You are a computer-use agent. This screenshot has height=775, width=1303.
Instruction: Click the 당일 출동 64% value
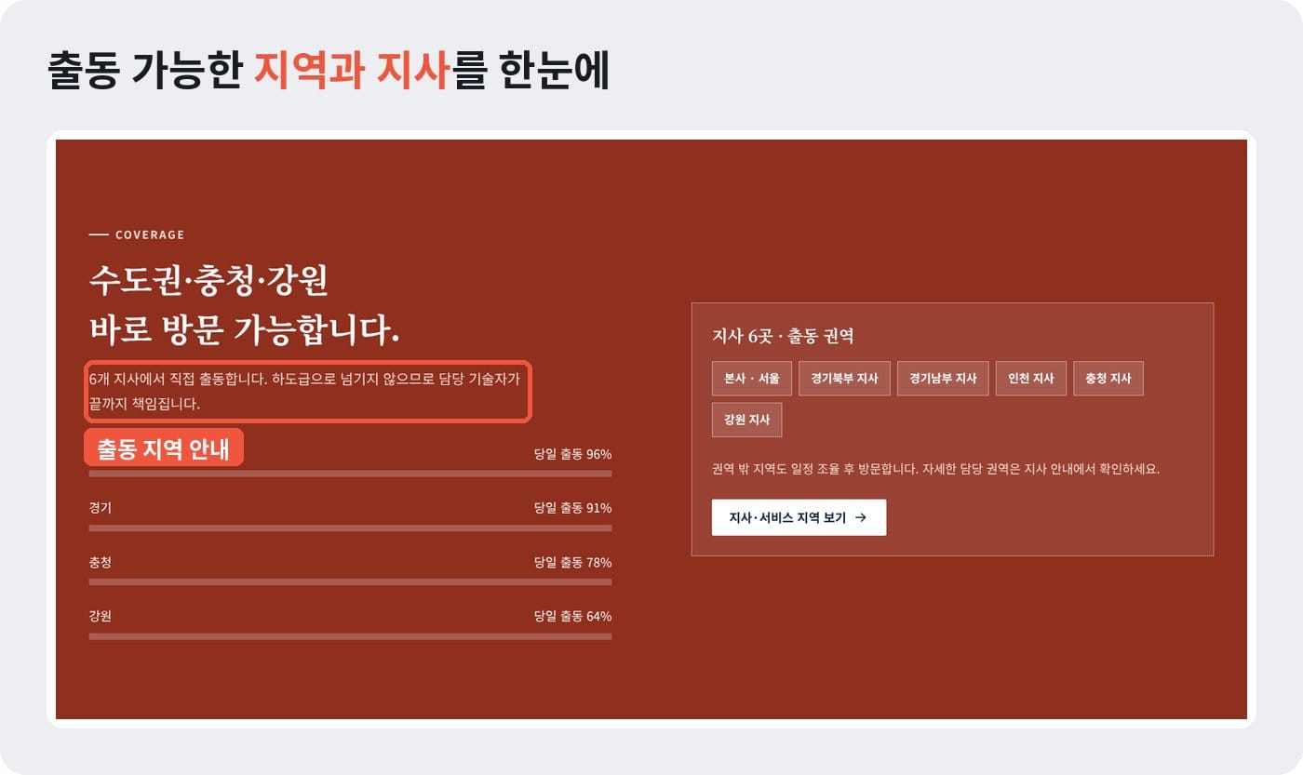pyautogui.click(x=572, y=616)
